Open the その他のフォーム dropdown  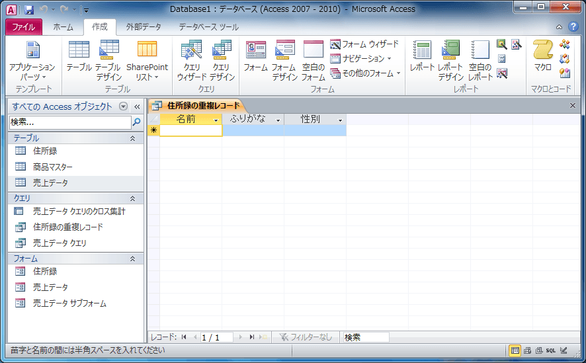365,73
